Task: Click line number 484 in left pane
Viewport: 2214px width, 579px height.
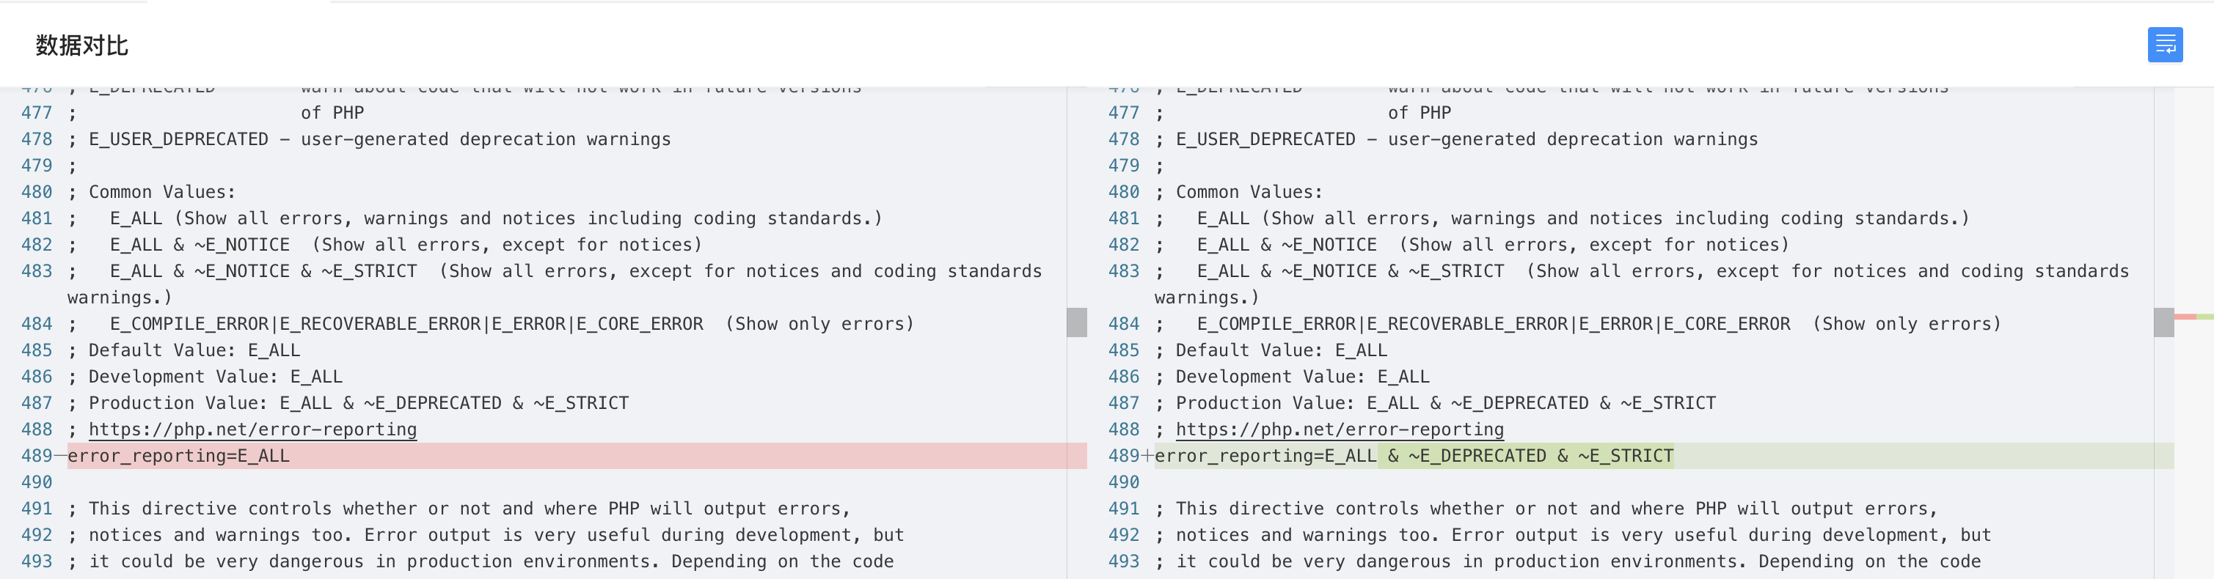Action: click(x=37, y=324)
